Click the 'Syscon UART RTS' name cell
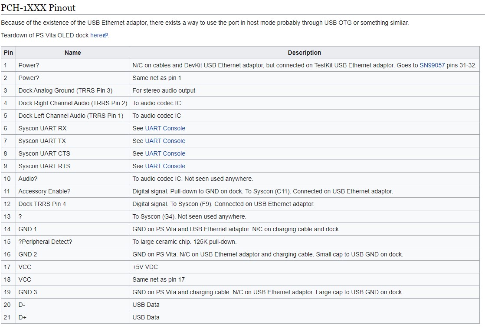This screenshot has width=485, height=329. pos(73,166)
